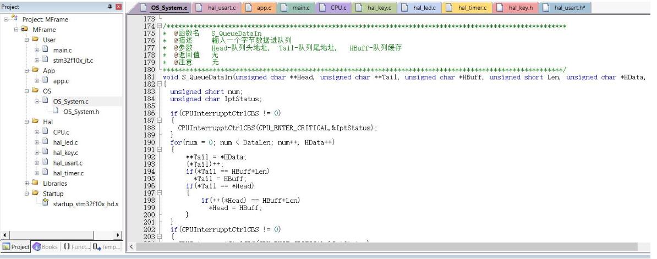The width and height of the screenshot is (657, 259).
Task: Switch to the hal_usart.h* editor tab
Action: pos(566,8)
